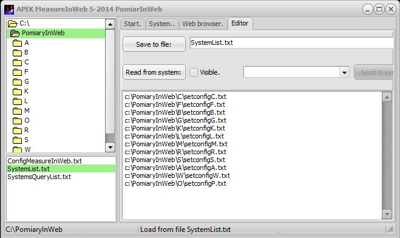Click folder tree scrollbar up arrow
Viewport: 400px width, 238px height.
point(110,24)
